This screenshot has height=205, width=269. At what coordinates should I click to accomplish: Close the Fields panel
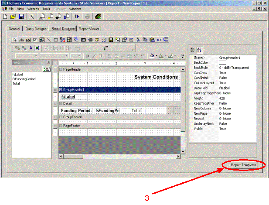click(x=48, y=62)
